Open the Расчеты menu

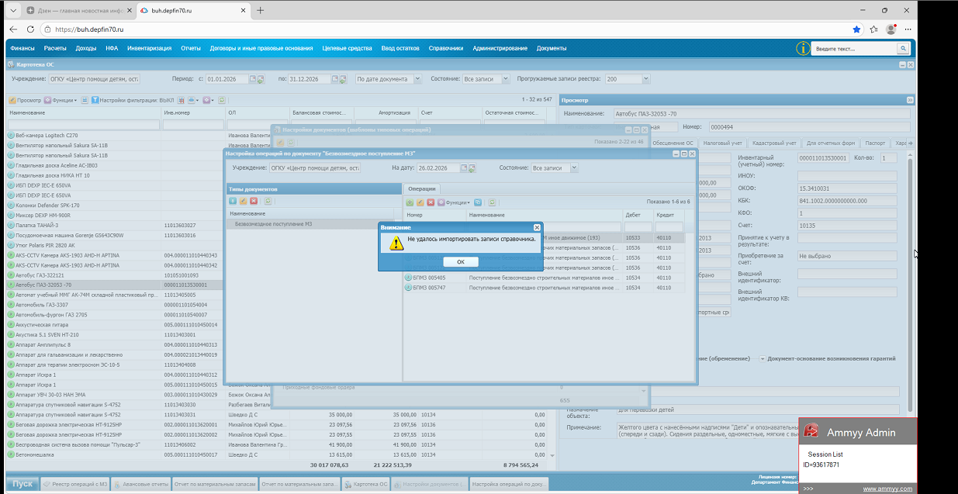(55, 48)
